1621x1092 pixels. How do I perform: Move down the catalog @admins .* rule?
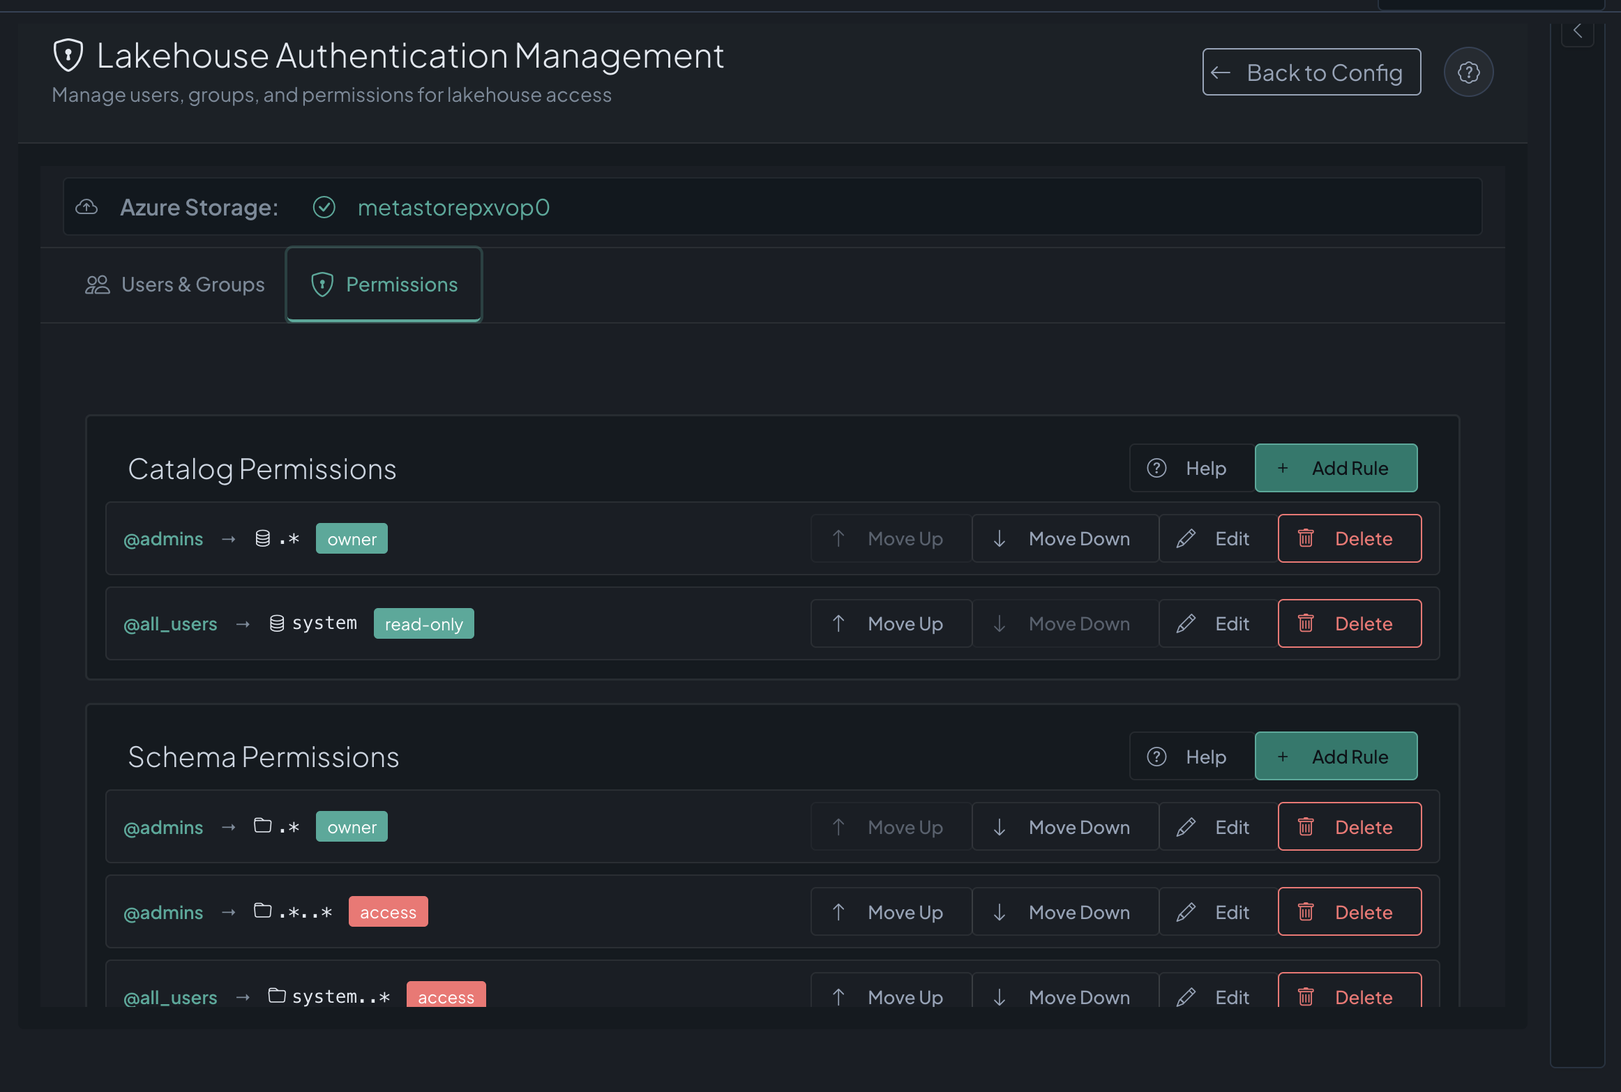(1065, 538)
